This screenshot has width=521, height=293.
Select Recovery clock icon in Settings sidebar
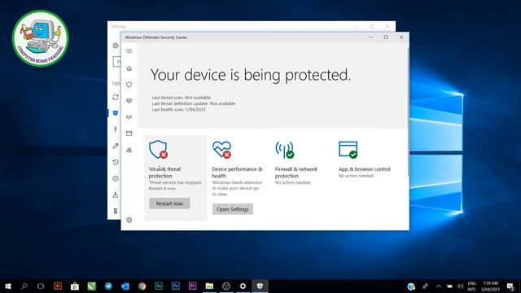click(x=116, y=162)
